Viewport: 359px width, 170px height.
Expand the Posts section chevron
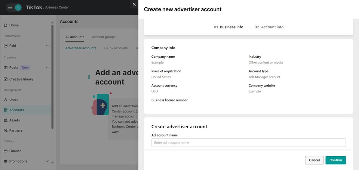pos(47,67)
